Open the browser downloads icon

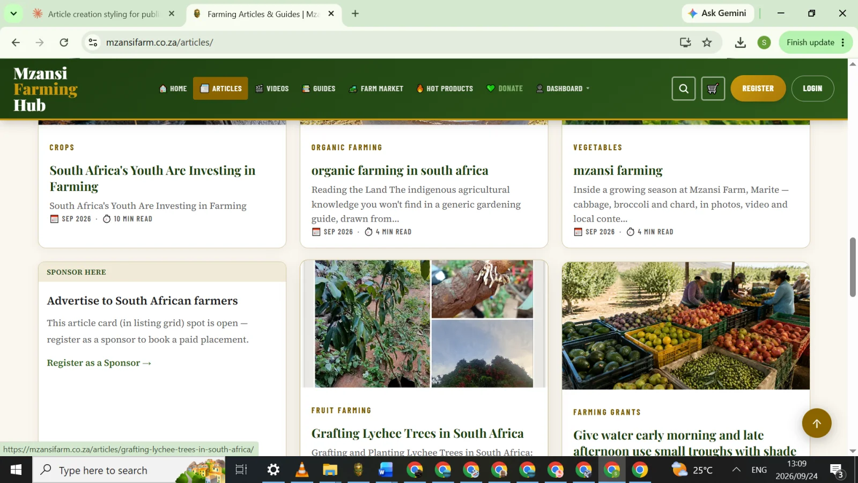click(740, 42)
